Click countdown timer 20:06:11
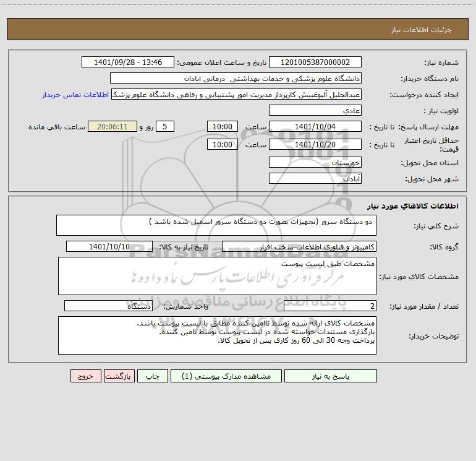 point(113,127)
